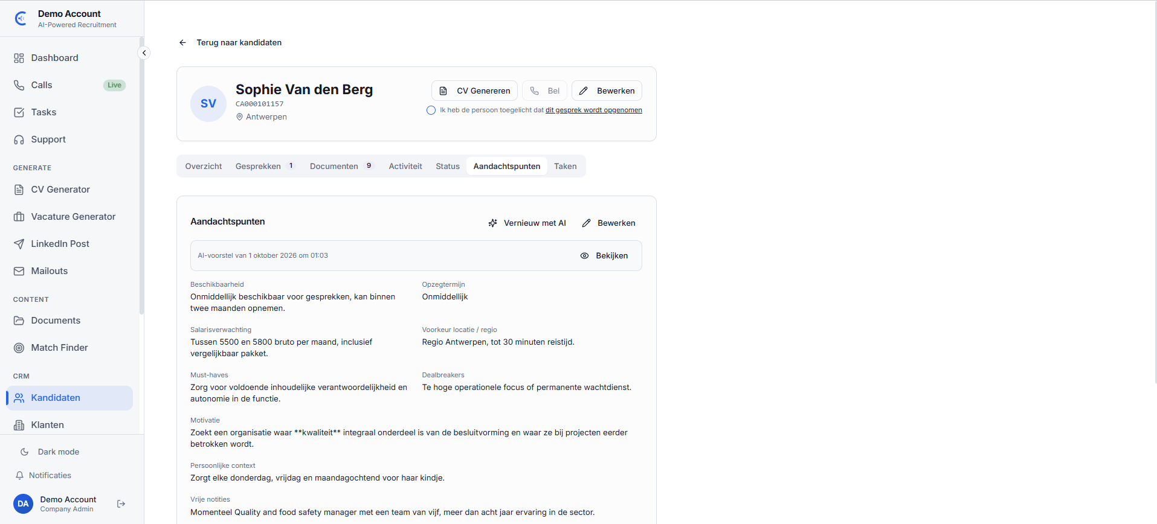The width and height of the screenshot is (1157, 524).
Task: Click the Bel call button
Action: click(544, 91)
